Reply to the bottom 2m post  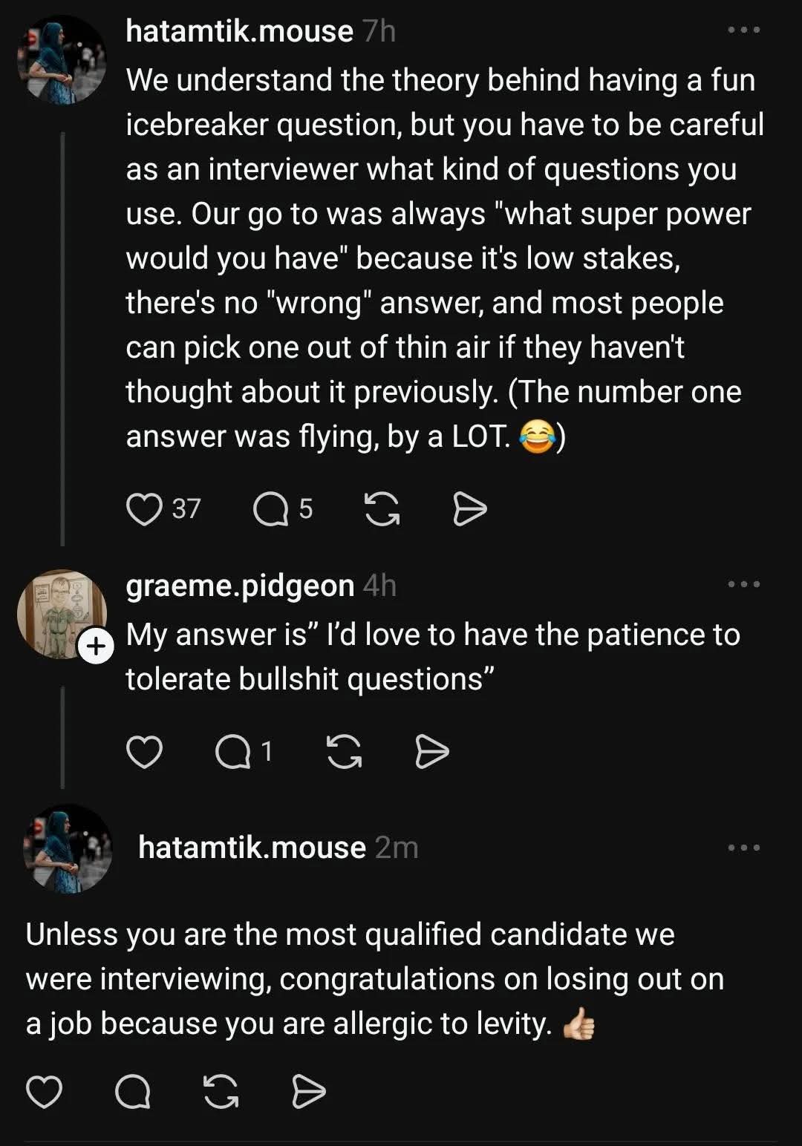pos(133,1092)
